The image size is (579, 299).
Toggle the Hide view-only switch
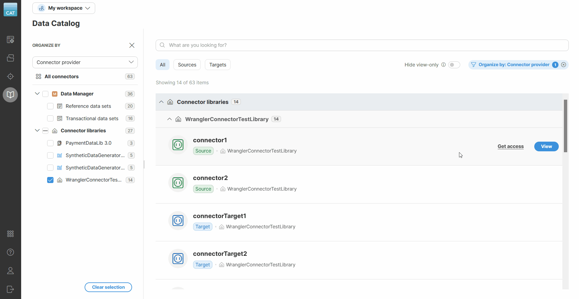pyautogui.click(x=454, y=65)
